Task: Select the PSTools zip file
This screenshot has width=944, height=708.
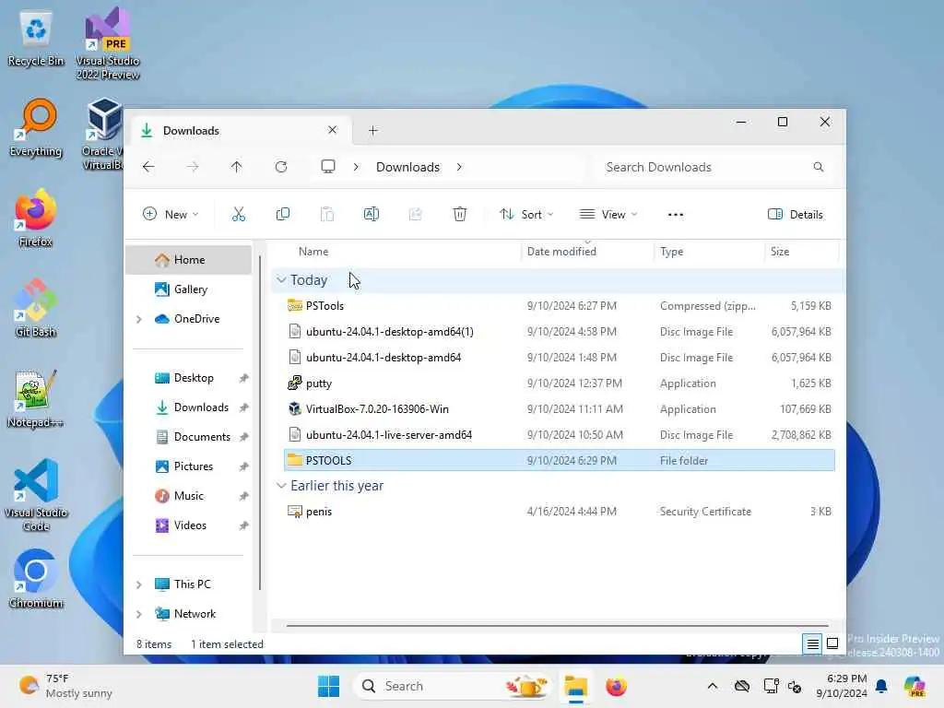Action: tap(559, 306)
